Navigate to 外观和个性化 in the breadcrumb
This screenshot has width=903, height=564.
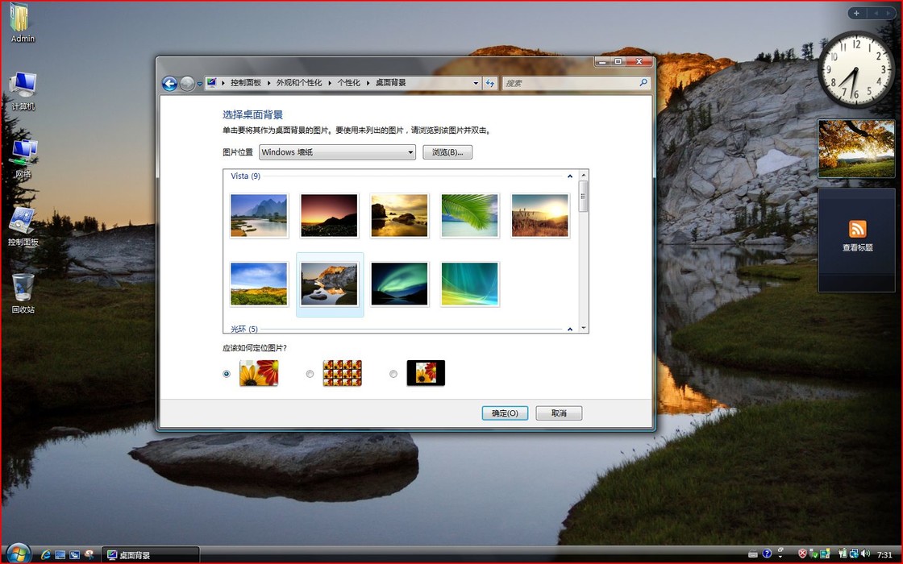tap(299, 83)
